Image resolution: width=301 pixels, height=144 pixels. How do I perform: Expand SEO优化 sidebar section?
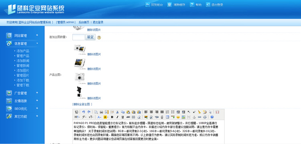(37, 108)
